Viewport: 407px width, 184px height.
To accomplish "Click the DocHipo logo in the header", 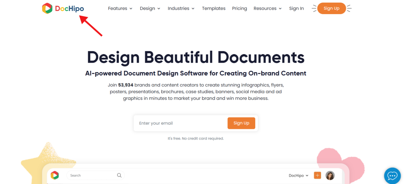I will tap(63, 8).
